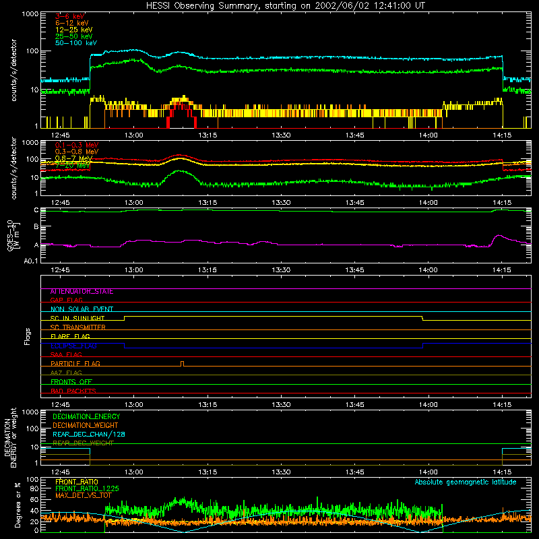Select the yellow 12-25 keV legend label
The height and width of the screenshot is (539, 539).
click(x=74, y=30)
